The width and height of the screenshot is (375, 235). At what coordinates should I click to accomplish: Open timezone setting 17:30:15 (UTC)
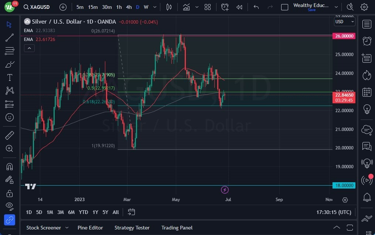pos(334,212)
